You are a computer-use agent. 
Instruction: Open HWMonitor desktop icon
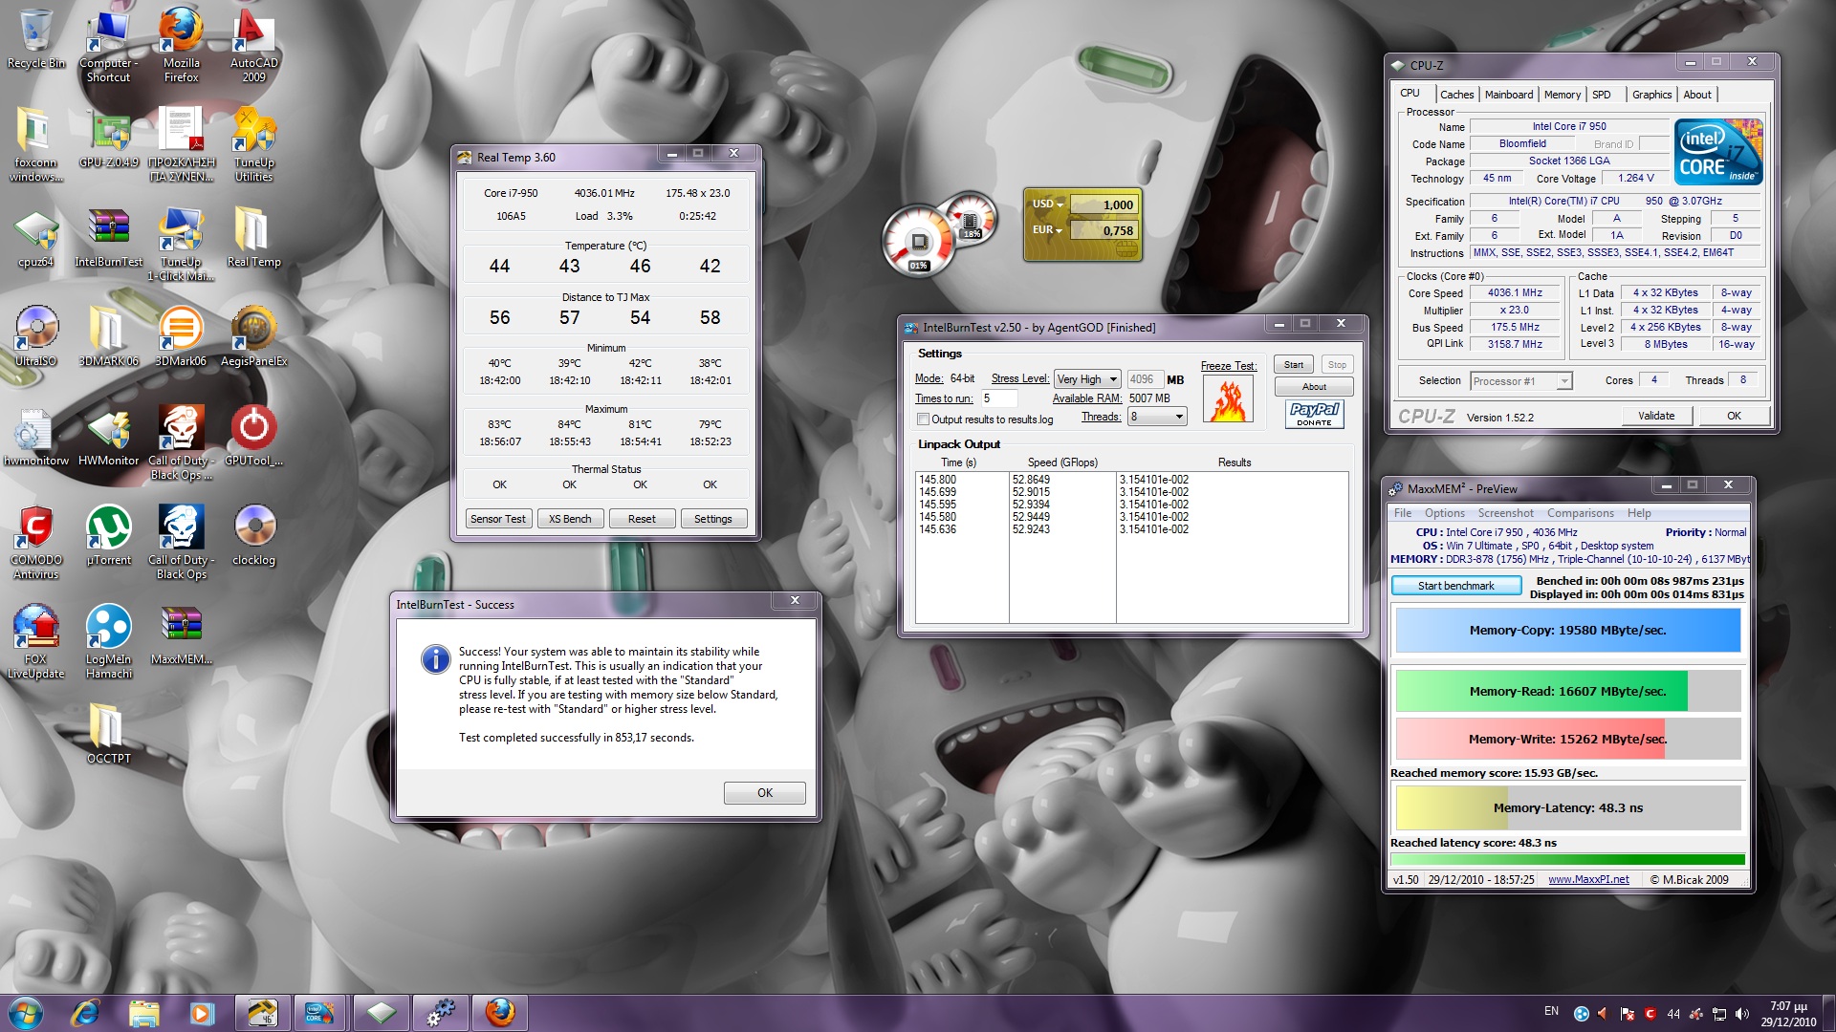[109, 437]
